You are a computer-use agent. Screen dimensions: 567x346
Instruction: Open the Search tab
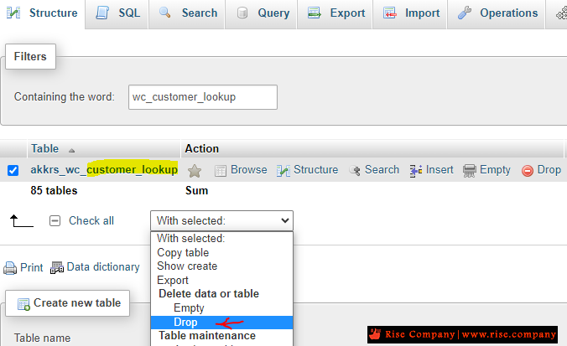point(187,13)
